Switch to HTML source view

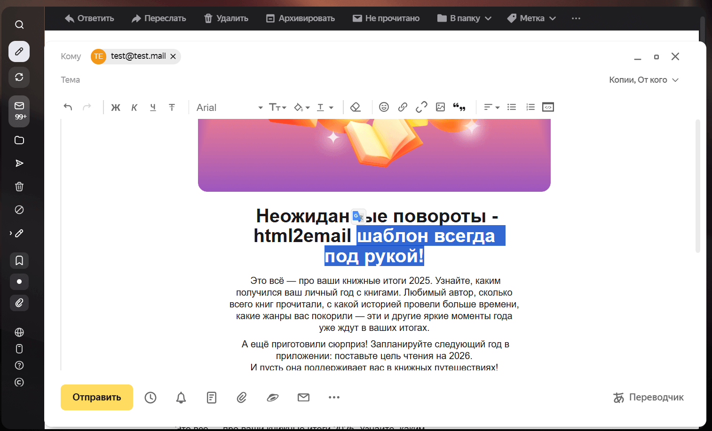(547, 107)
